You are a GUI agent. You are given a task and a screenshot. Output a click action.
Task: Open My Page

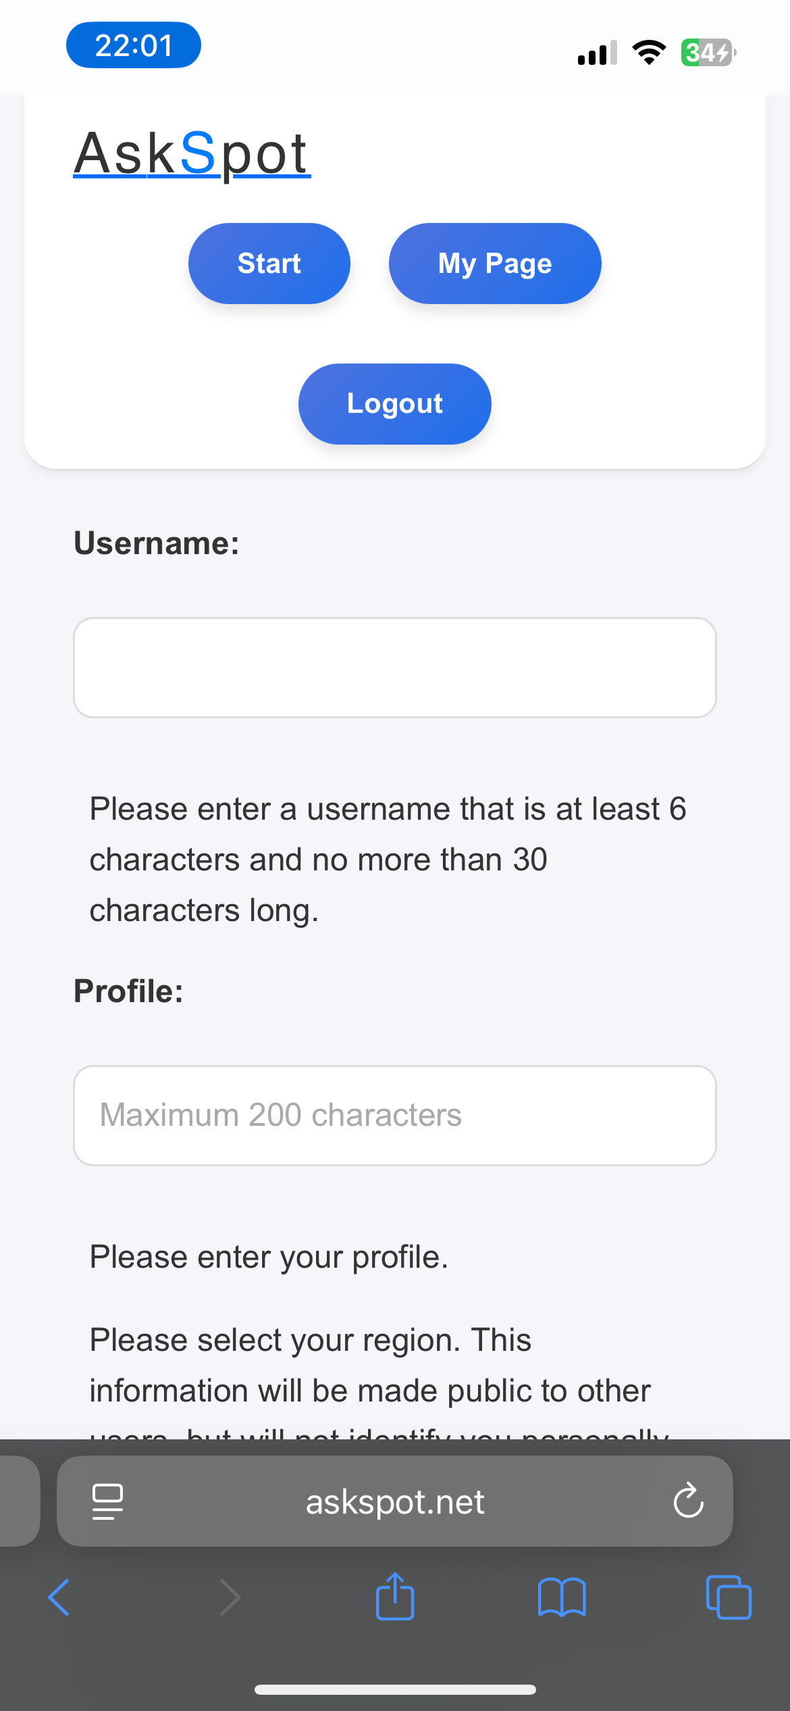(495, 264)
